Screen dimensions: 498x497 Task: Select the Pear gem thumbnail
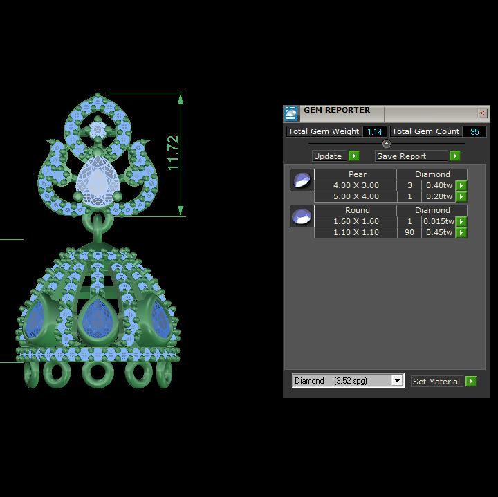(302, 180)
